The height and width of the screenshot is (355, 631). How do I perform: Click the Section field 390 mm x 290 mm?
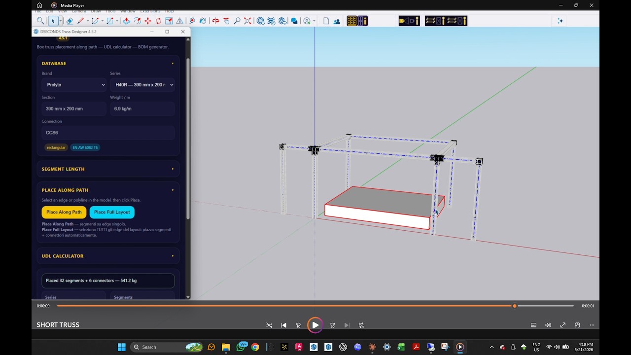tap(74, 108)
